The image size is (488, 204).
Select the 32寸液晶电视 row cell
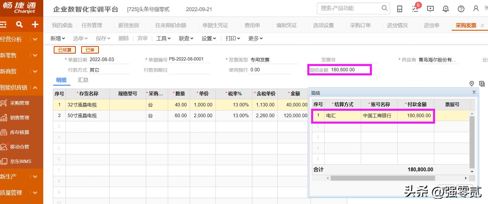tap(87, 105)
